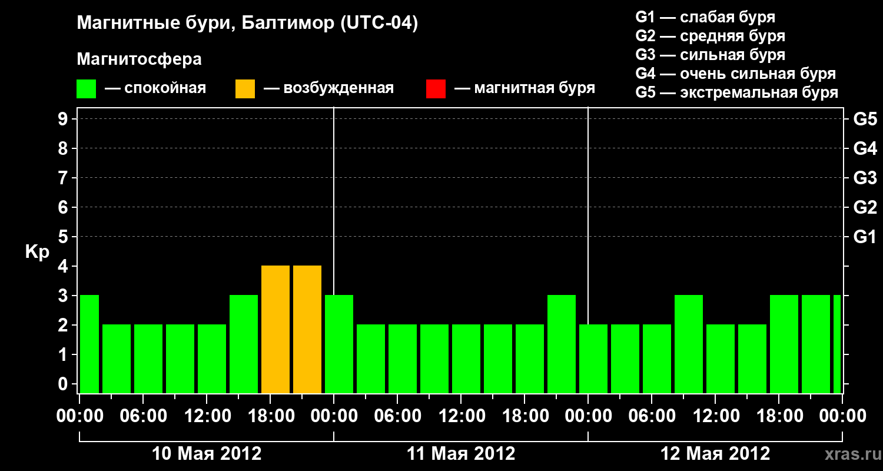Click the 12 Мая green bar starting 18:00

(x=784, y=344)
